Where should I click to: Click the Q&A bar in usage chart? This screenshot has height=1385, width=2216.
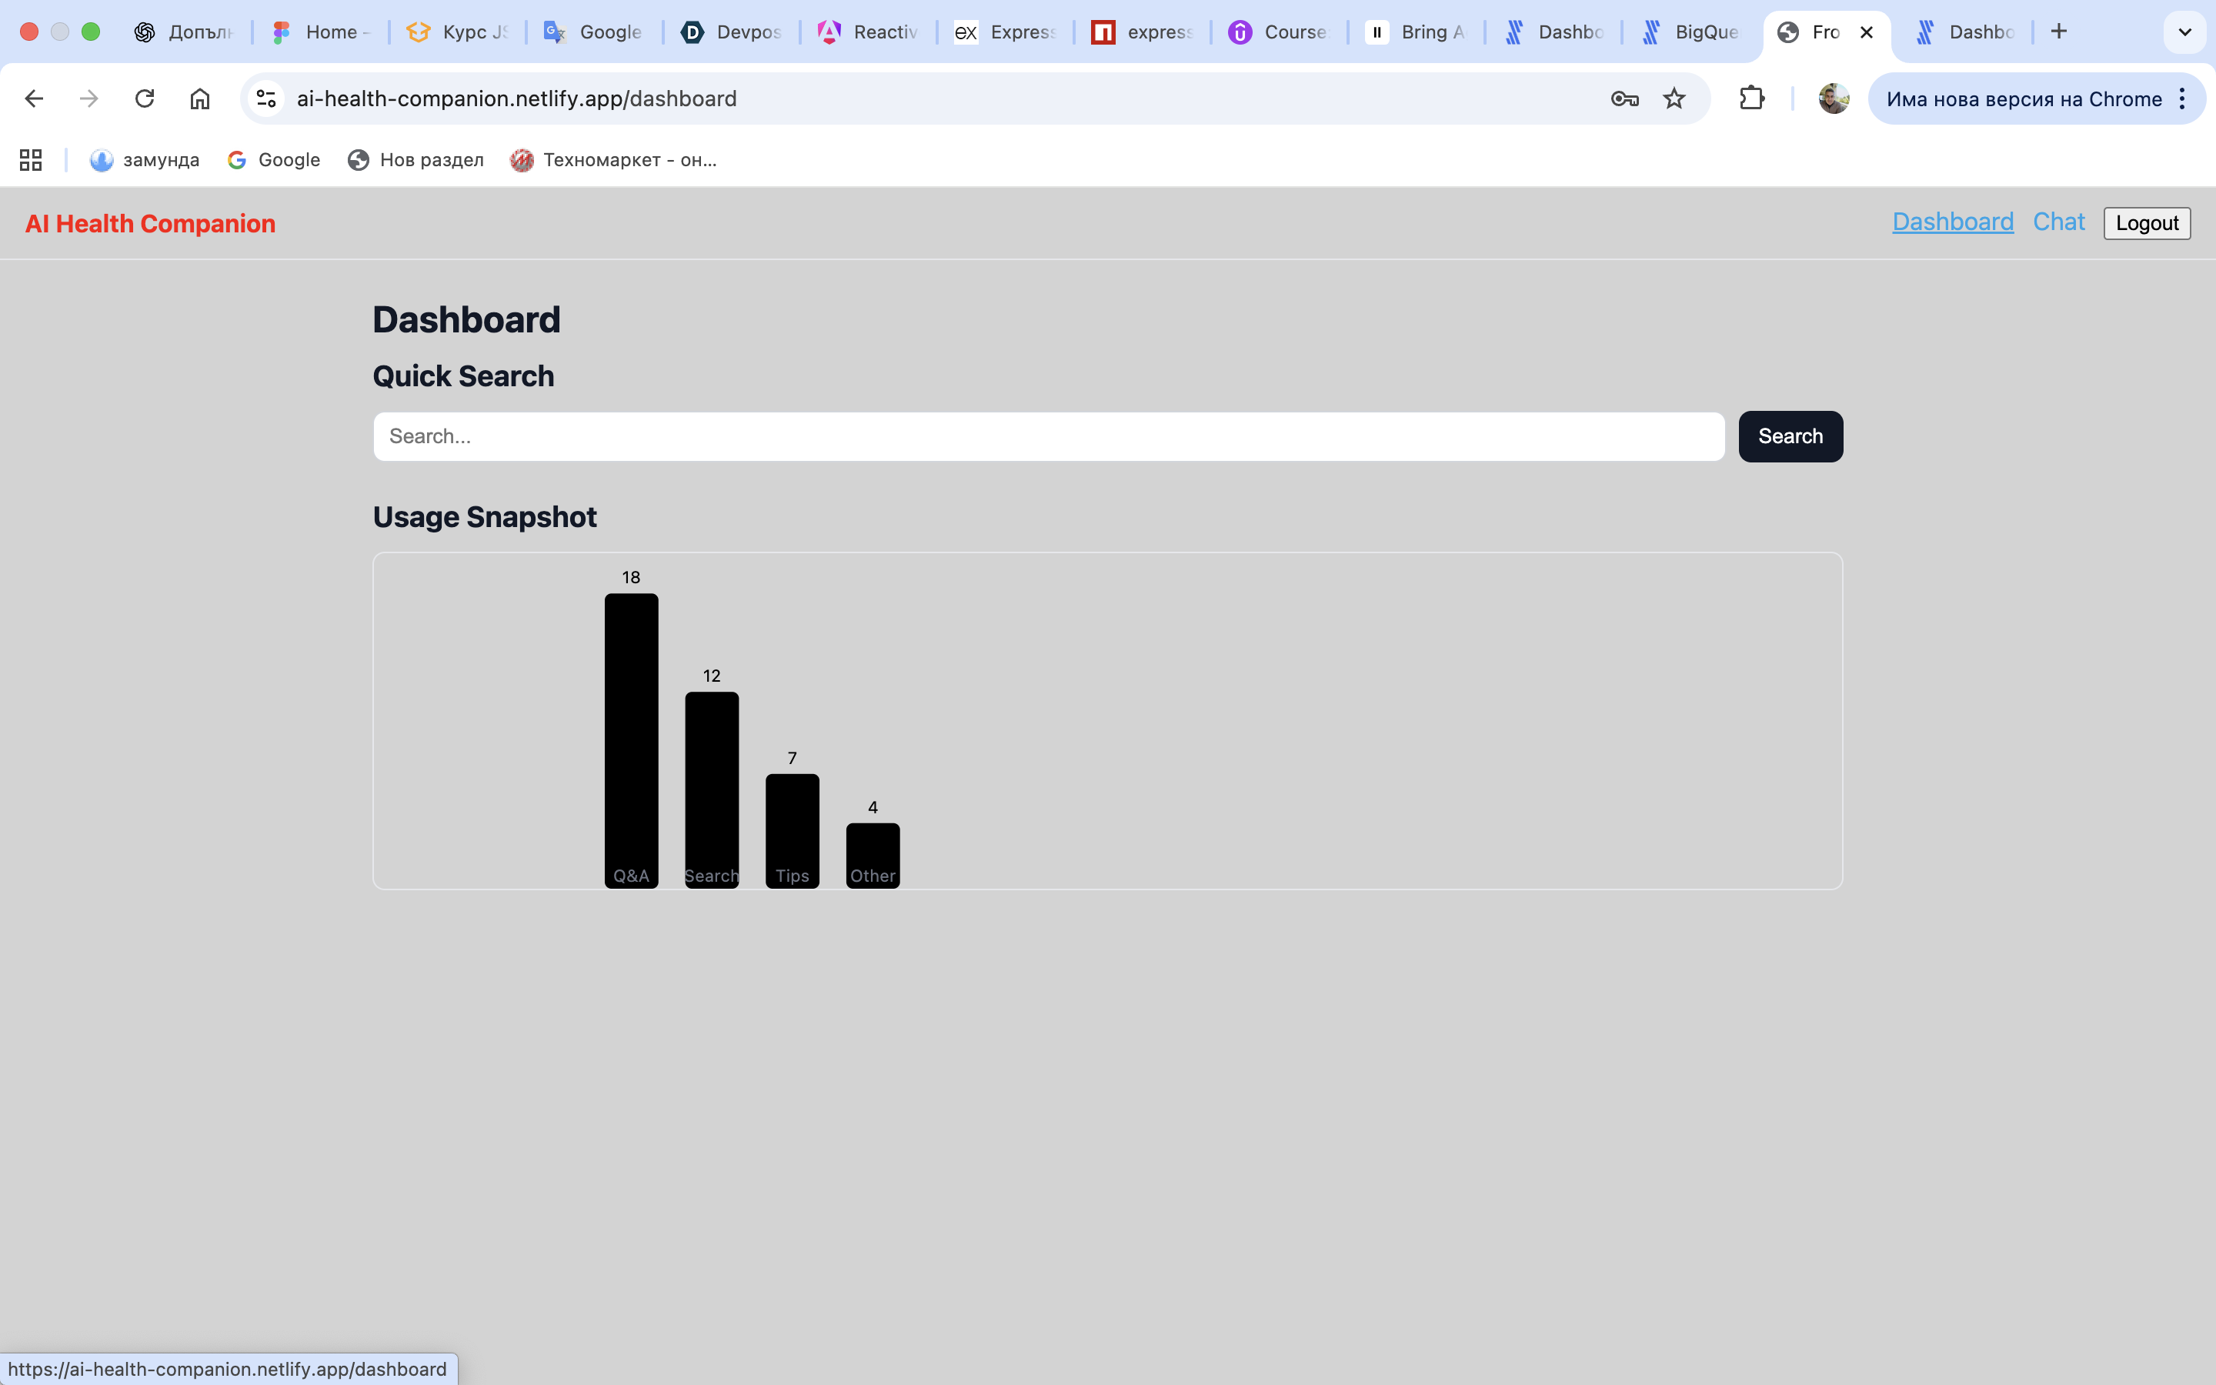(631, 739)
